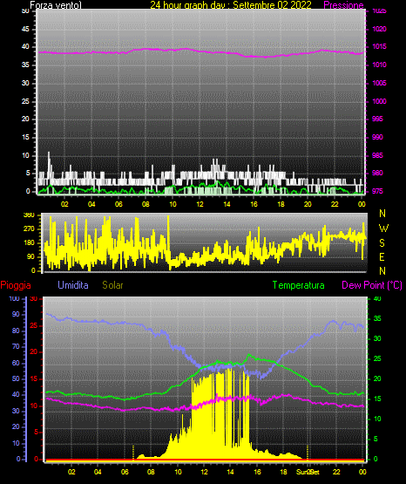Click "35" on the green temperature axis
Viewport: 406px width, 484px height.
377,318
